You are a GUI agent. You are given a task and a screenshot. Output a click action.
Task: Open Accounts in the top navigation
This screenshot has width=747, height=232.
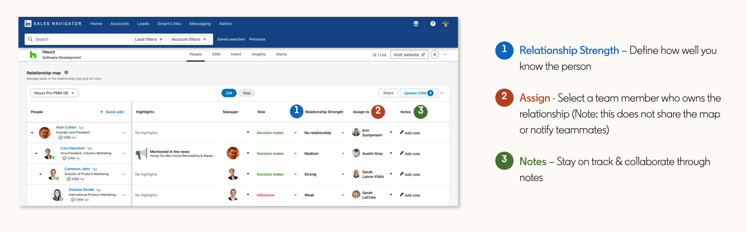(x=119, y=24)
